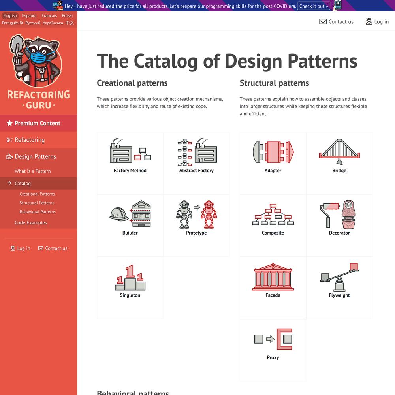Click the sidebar Log in user icon
The image size is (395, 395).
13,248
